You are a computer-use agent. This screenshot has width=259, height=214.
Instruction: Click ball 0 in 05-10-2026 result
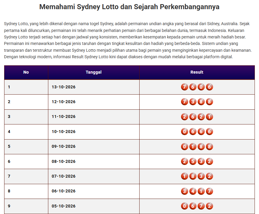coord(185,206)
